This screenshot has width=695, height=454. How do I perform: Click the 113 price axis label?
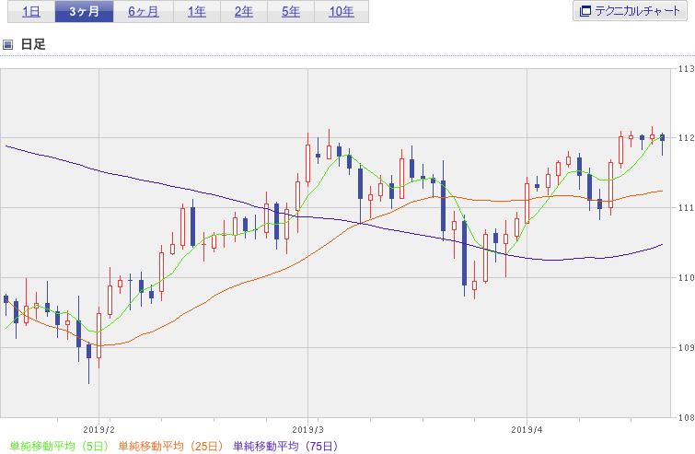coord(686,69)
